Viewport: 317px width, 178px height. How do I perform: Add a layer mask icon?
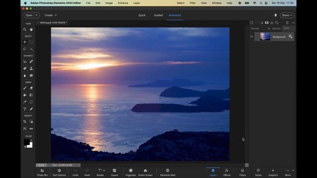pos(266,23)
